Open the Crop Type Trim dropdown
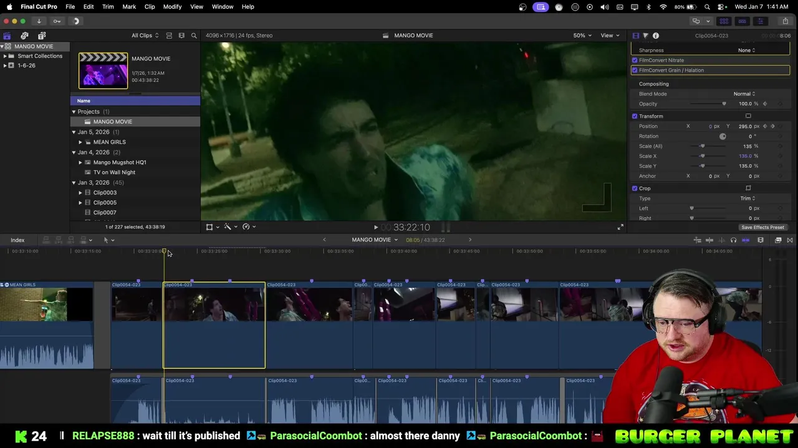The image size is (798, 448). coord(748,198)
